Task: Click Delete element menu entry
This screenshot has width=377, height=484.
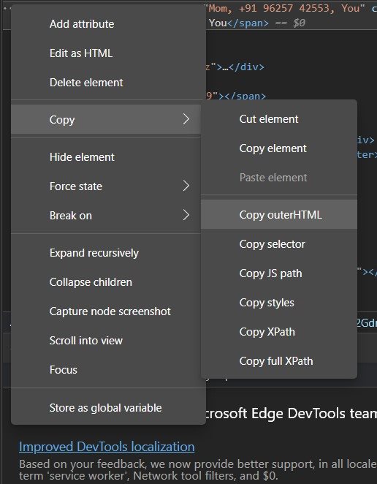Action: pyautogui.click(x=108, y=83)
